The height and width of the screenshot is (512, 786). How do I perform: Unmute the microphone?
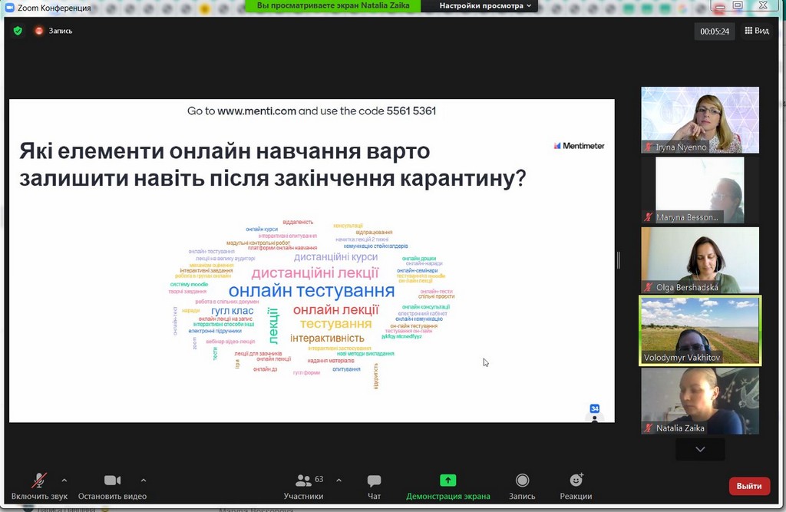(38, 481)
